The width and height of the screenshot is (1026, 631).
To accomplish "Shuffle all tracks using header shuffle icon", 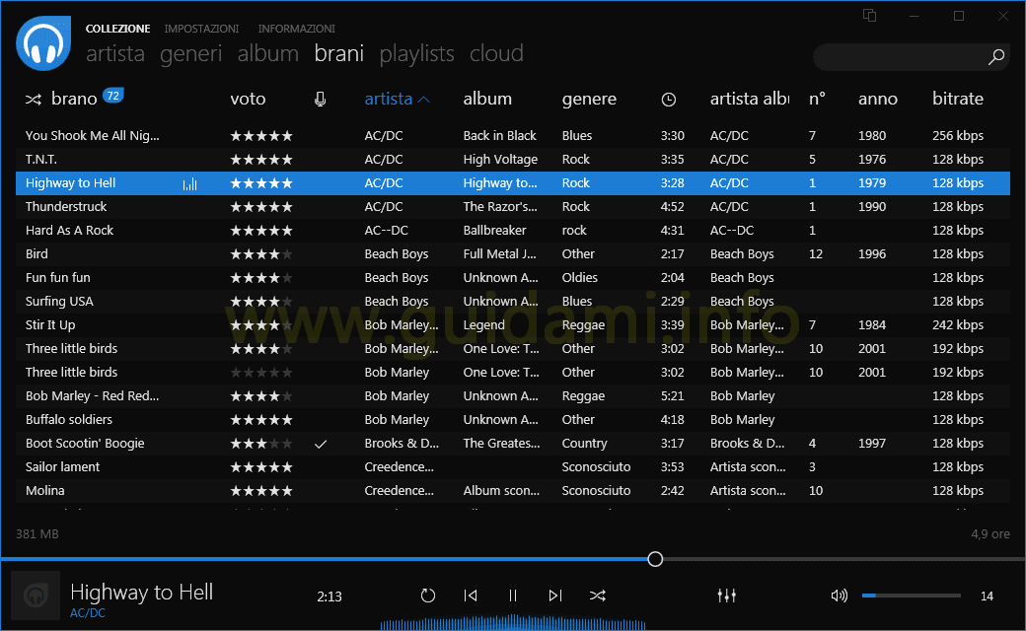I will pyautogui.click(x=34, y=100).
